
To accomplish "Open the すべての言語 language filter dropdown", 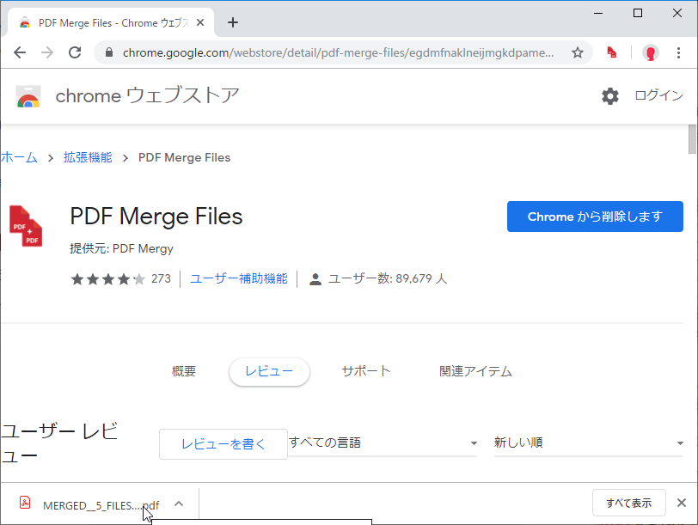I will coord(382,442).
